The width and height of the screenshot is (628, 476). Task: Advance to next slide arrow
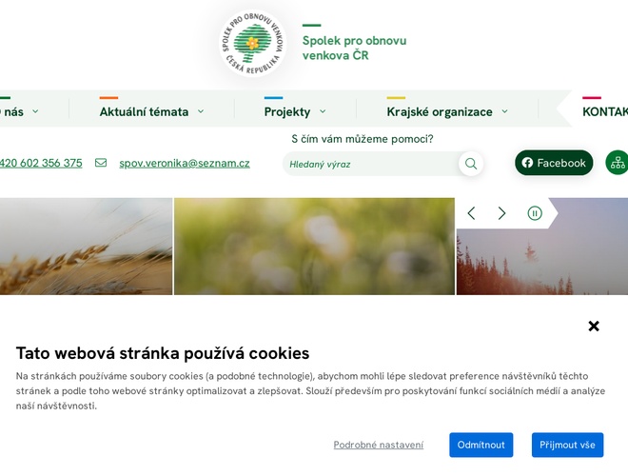pos(501,212)
